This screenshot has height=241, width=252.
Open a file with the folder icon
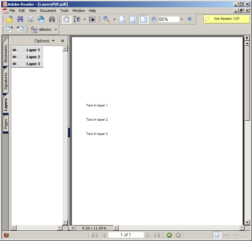point(10,19)
